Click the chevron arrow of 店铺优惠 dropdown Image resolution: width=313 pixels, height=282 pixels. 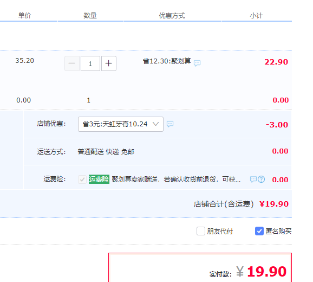[x=156, y=124]
